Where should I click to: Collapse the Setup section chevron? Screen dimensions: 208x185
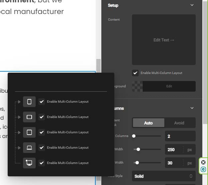(192, 5)
